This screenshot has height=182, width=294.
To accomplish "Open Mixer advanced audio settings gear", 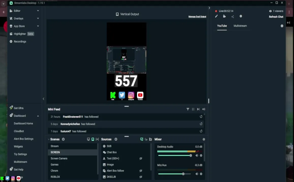I will (x=204, y=139).
